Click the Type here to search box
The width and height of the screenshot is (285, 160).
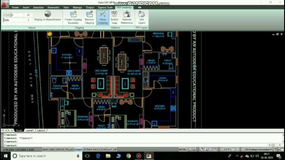[x=46, y=156]
